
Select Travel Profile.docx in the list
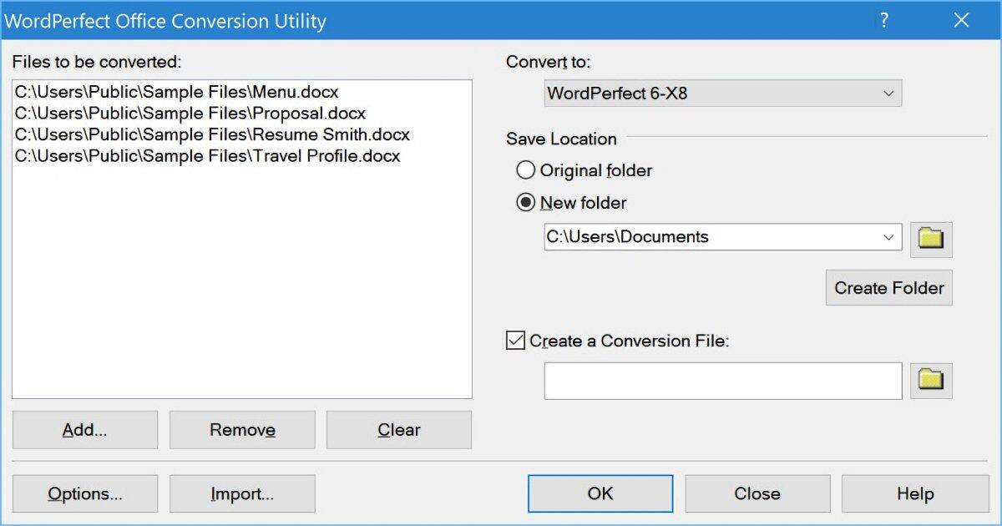coord(207,156)
